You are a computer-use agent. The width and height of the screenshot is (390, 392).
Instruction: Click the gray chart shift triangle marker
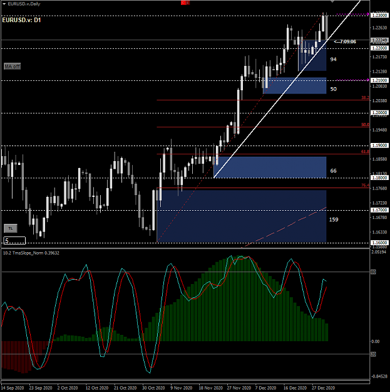coord(332,1)
